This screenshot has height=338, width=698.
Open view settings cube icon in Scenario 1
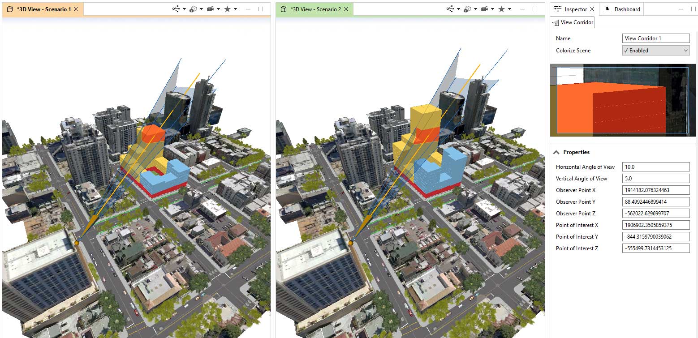(x=193, y=9)
